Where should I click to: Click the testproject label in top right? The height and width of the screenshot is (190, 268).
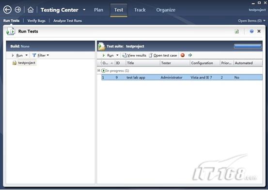click(257, 10)
